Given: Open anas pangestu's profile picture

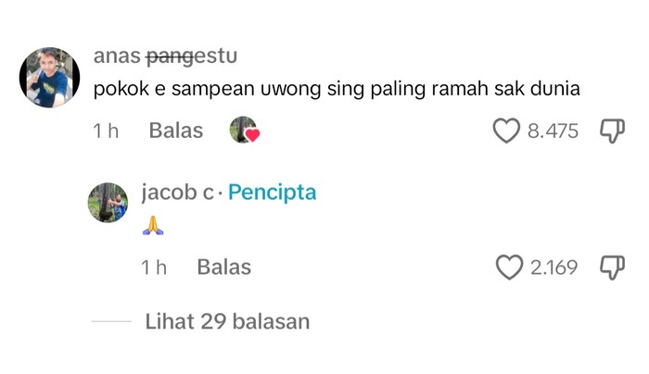Looking at the screenshot, I should [x=50, y=78].
